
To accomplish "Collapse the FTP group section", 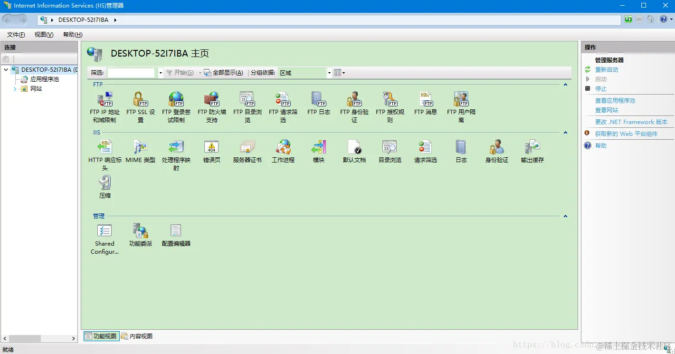I will click(x=565, y=85).
